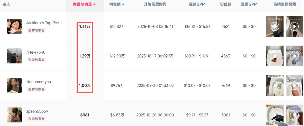Play first video in i91evrkbh0 row
Screen dimensions: 304x126
[275, 56]
